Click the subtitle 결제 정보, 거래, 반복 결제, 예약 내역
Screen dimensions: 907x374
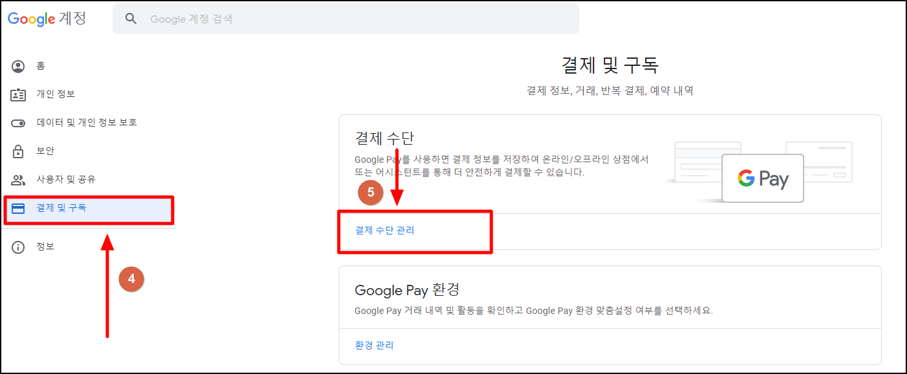610,91
